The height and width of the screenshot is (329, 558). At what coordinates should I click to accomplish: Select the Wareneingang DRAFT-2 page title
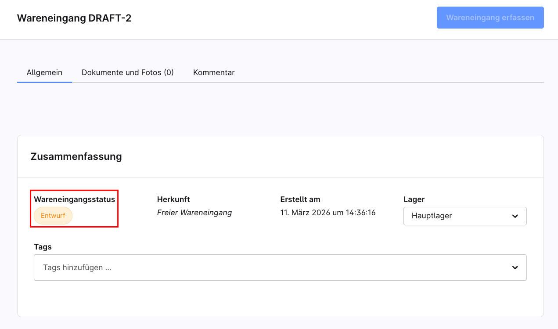tap(74, 18)
